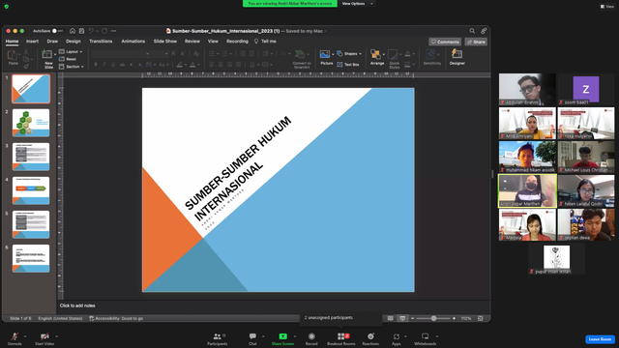Open Zoom Whiteboards

[426, 339]
